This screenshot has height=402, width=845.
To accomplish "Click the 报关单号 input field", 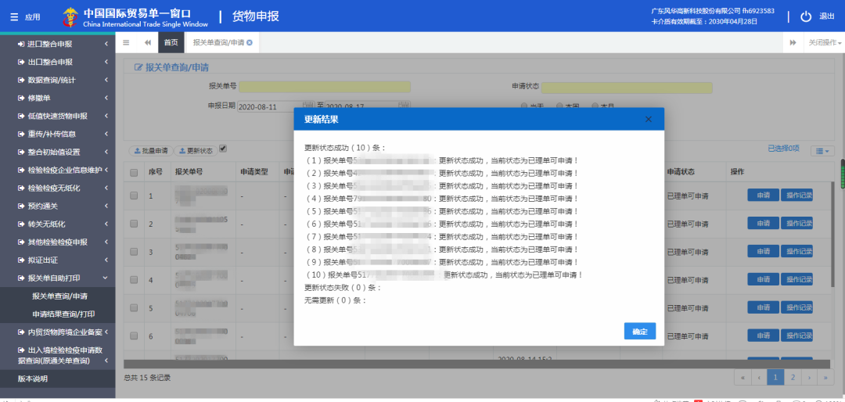I will pyautogui.click(x=325, y=87).
